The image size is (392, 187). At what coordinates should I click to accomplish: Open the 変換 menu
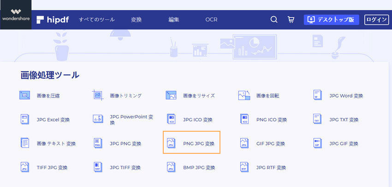pyautogui.click(x=136, y=20)
